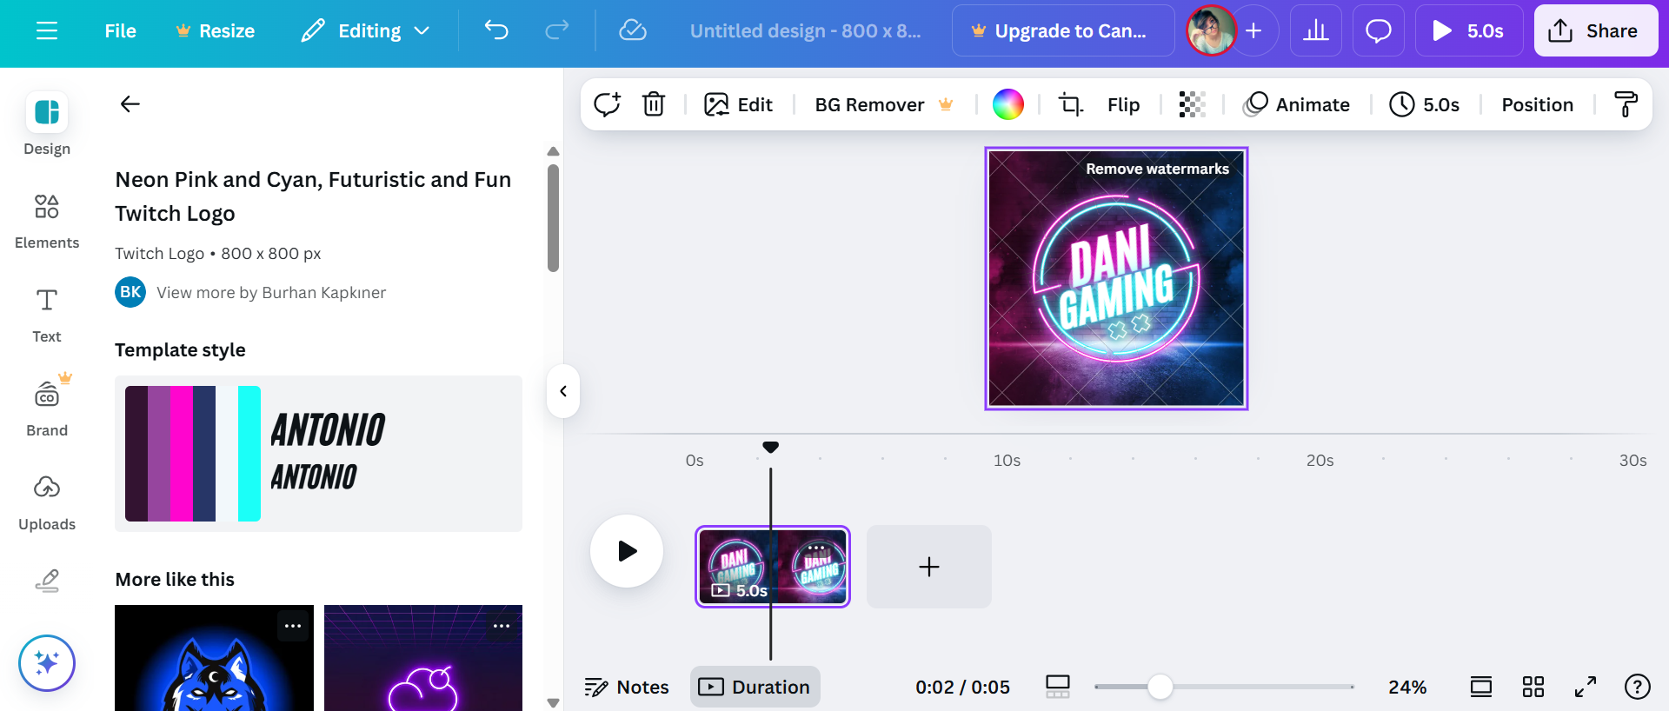
Task: Select the blue wolf template thumbnail
Action: (214, 658)
